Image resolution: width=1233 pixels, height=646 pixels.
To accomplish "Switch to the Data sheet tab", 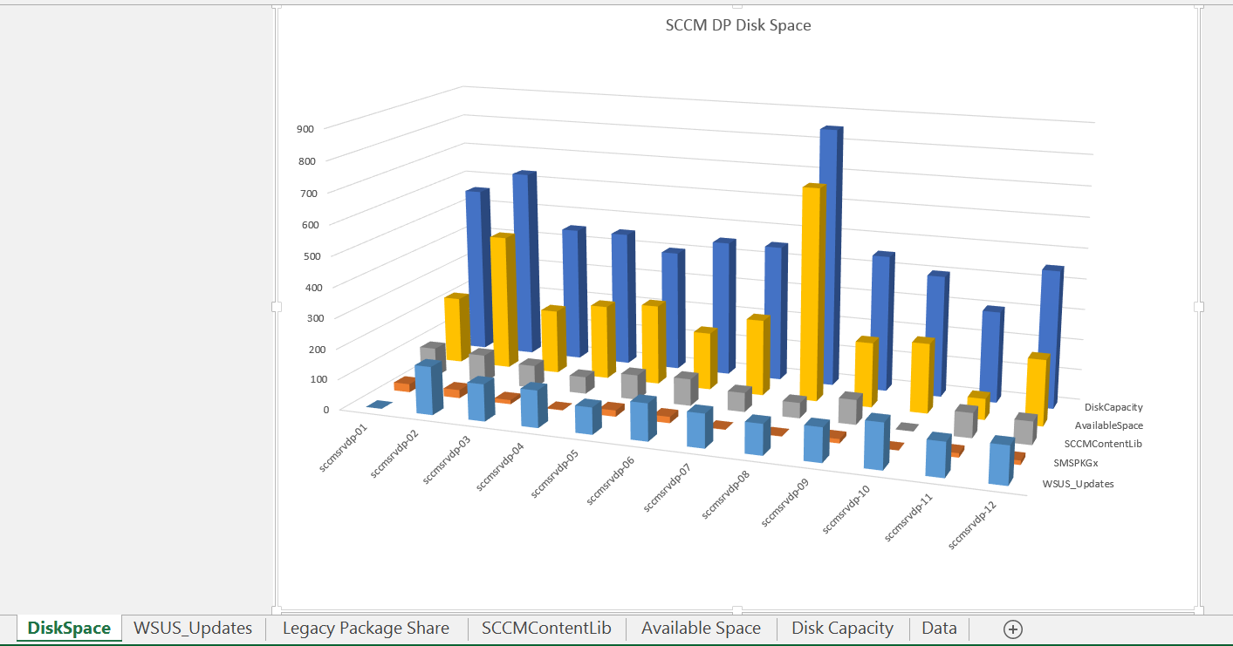I will [939, 629].
